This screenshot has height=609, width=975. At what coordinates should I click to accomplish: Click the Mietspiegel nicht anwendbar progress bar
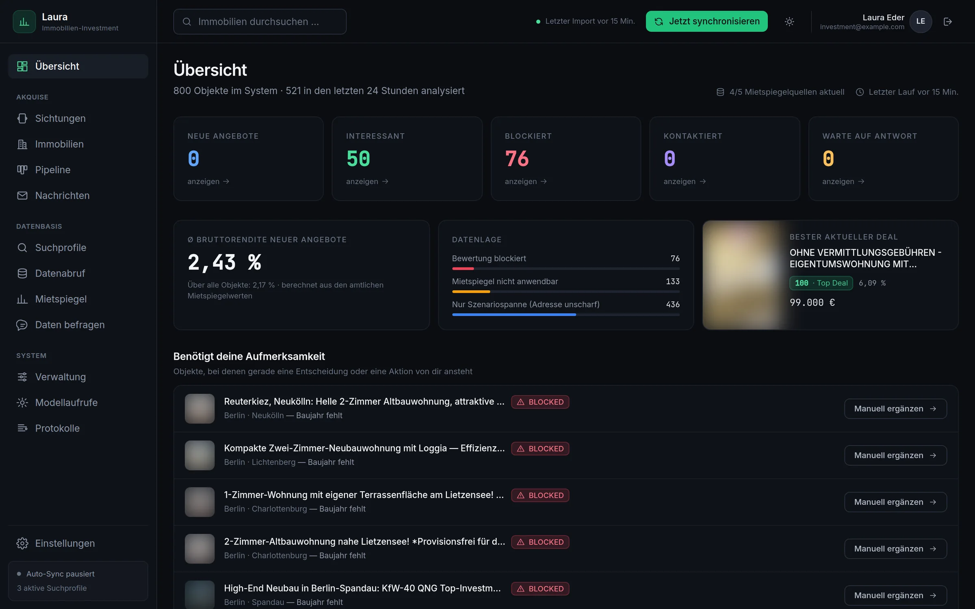565,292
